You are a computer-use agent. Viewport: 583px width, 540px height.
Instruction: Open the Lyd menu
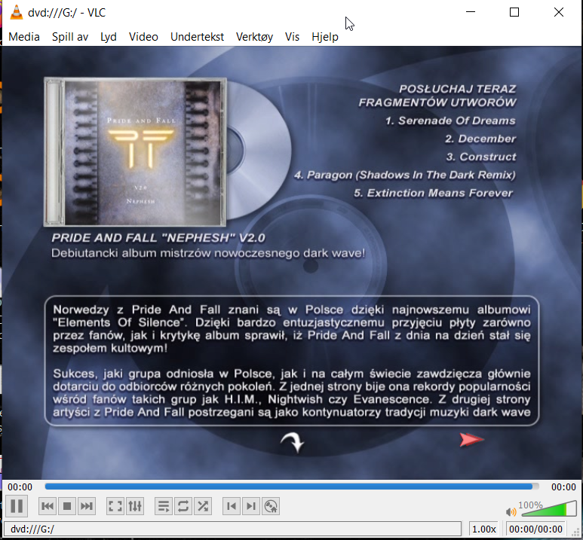coord(108,37)
